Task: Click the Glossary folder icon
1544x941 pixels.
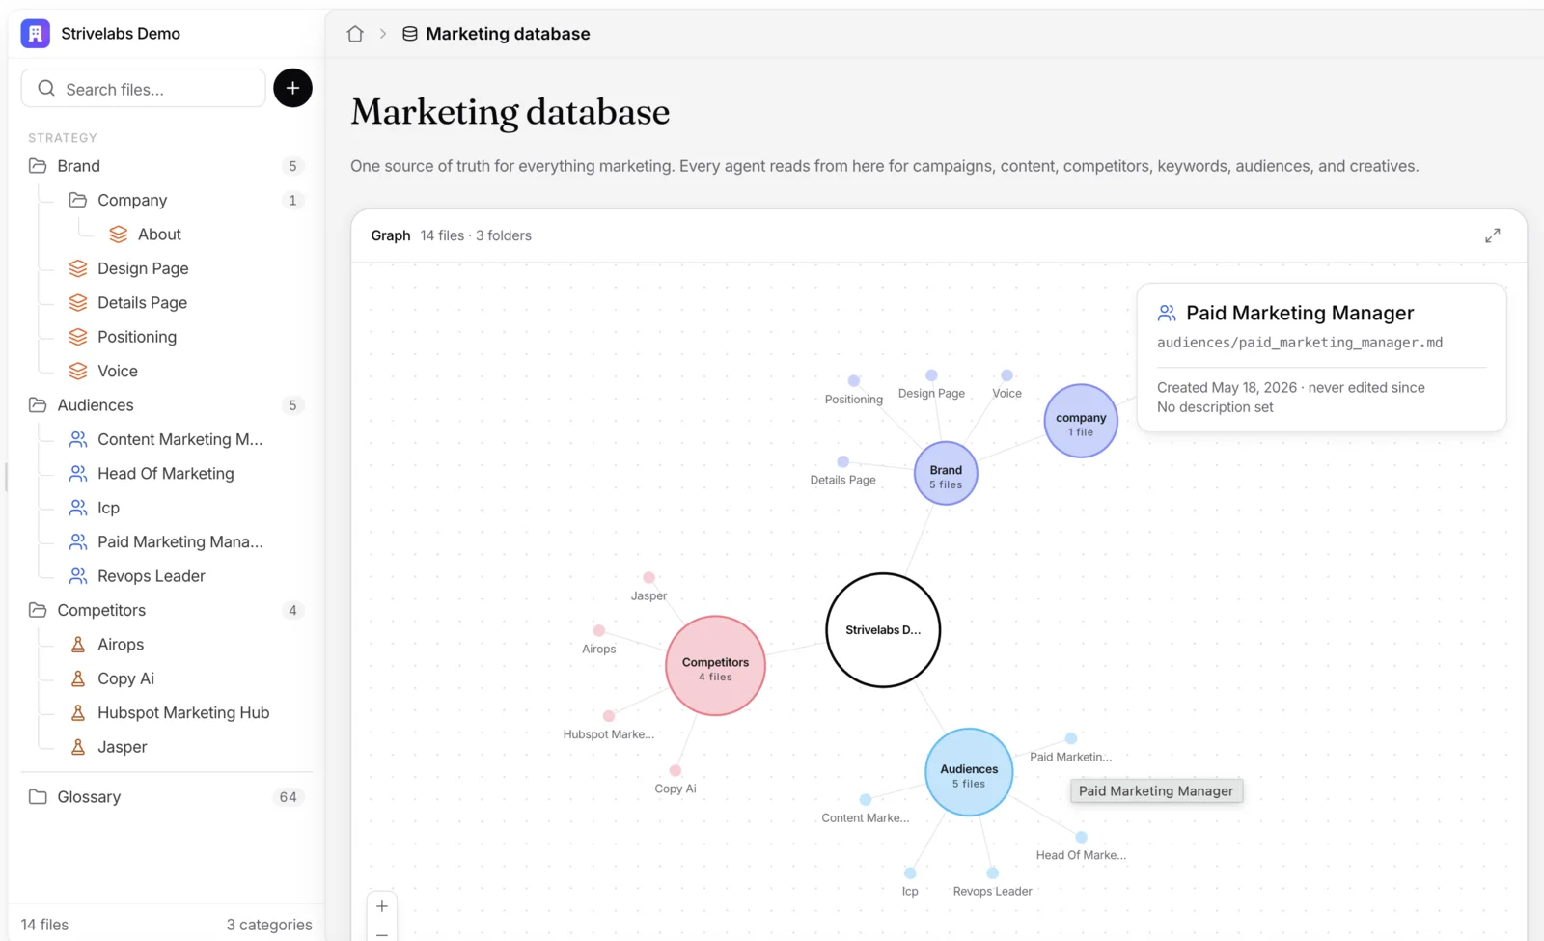Action: tap(38, 797)
